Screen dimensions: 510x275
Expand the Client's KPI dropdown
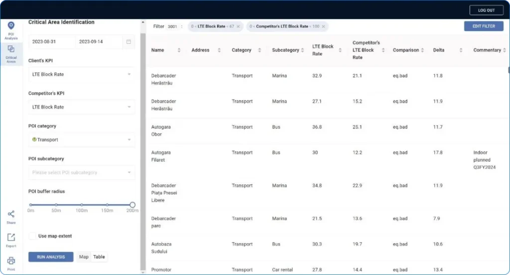click(81, 74)
